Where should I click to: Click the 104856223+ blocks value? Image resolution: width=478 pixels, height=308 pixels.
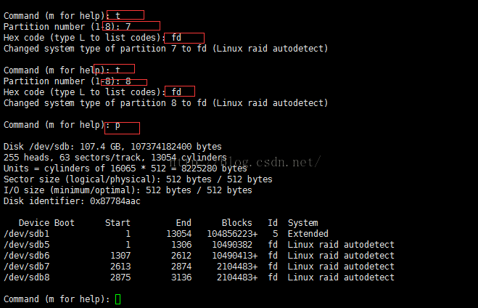(232, 234)
